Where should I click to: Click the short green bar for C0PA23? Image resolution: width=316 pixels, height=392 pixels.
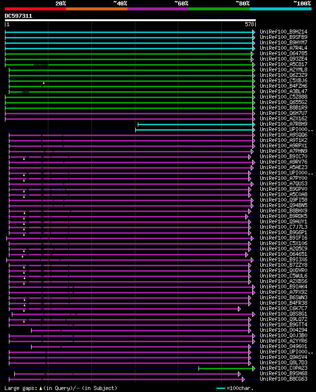(226, 368)
